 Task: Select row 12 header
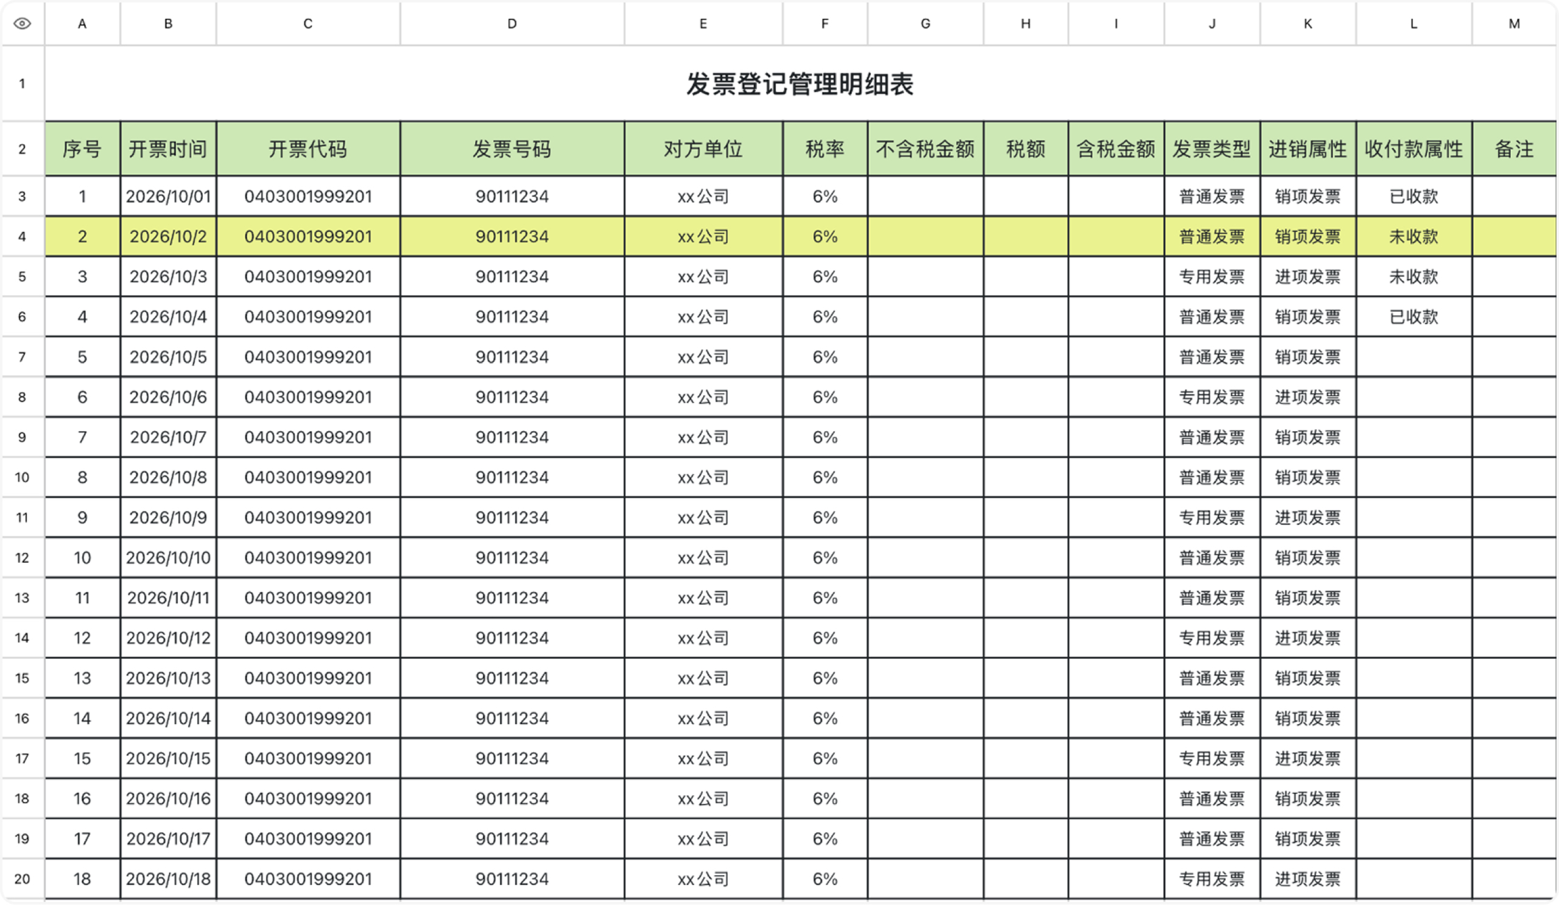click(x=23, y=557)
